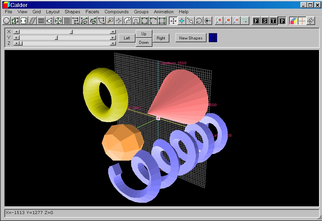Choose the torus shape tool
322x221 pixels.
pos(58,21)
